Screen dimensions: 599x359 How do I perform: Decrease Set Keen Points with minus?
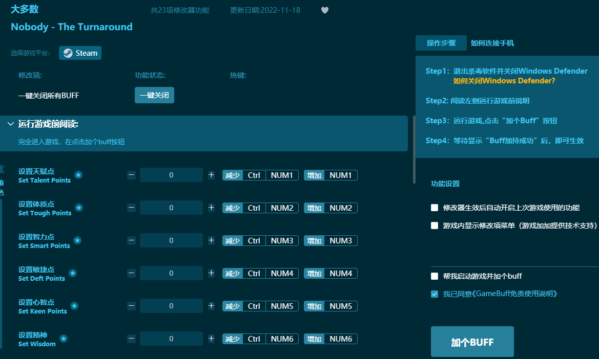coord(131,306)
